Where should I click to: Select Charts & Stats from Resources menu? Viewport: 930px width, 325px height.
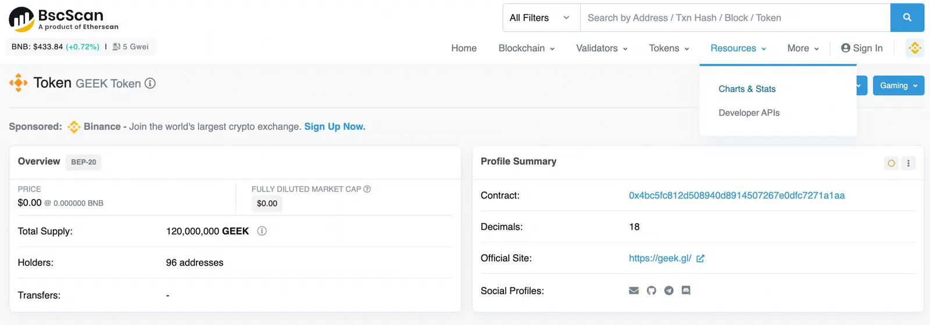[747, 89]
